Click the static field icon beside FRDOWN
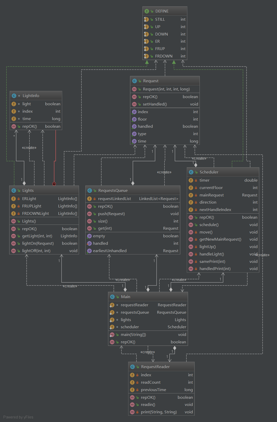The height and width of the screenshot is (422, 277). click(x=146, y=56)
